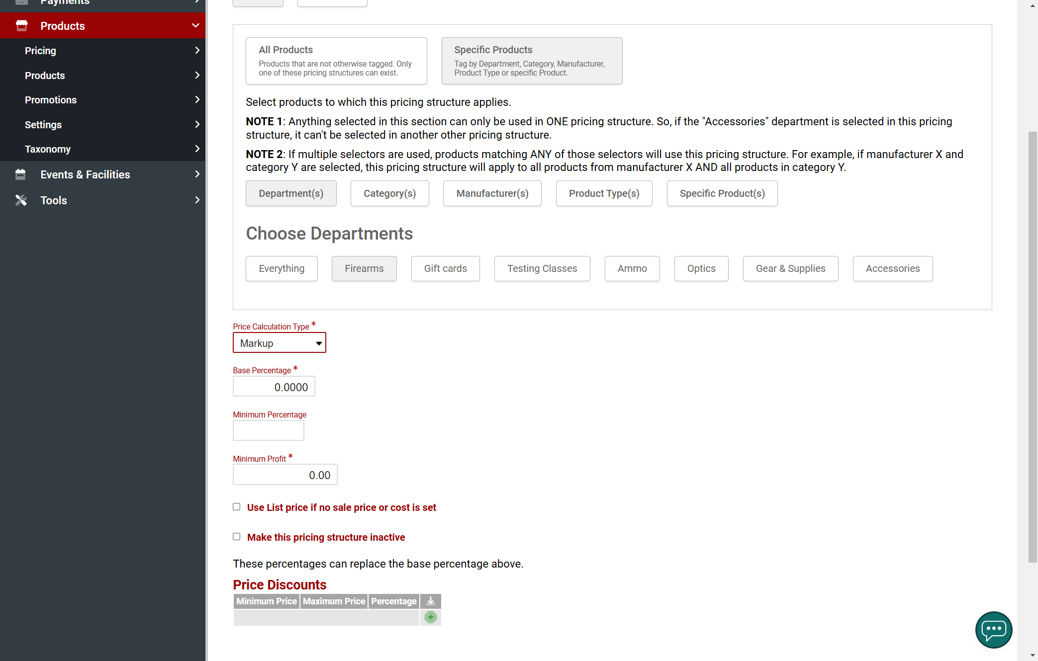Click the scrollbar down arrow

point(1033,656)
